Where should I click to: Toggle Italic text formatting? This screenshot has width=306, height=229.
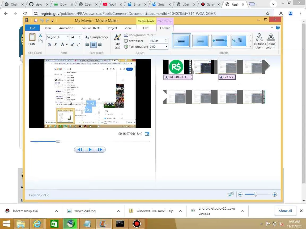(x=56, y=45)
